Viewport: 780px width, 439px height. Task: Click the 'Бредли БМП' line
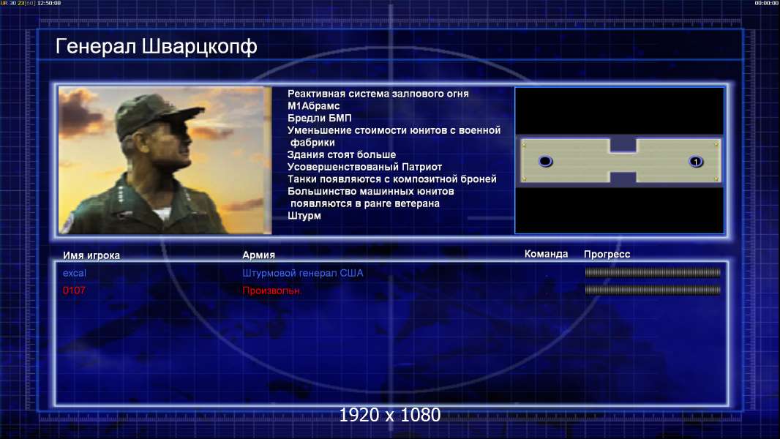click(319, 118)
